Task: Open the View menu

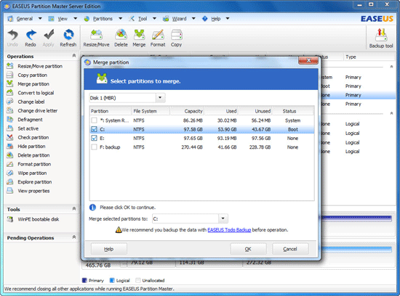Action: 63,19
